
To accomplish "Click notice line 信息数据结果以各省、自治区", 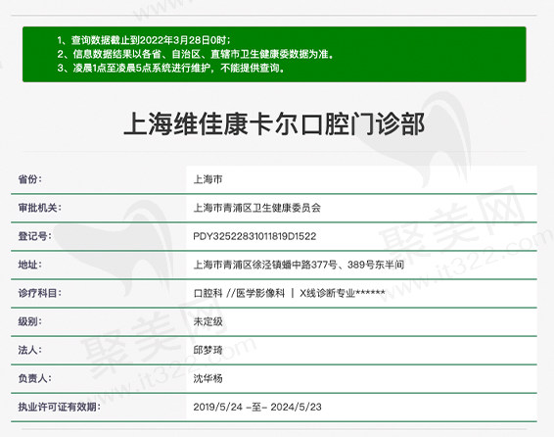I will [x=196, y=54].
